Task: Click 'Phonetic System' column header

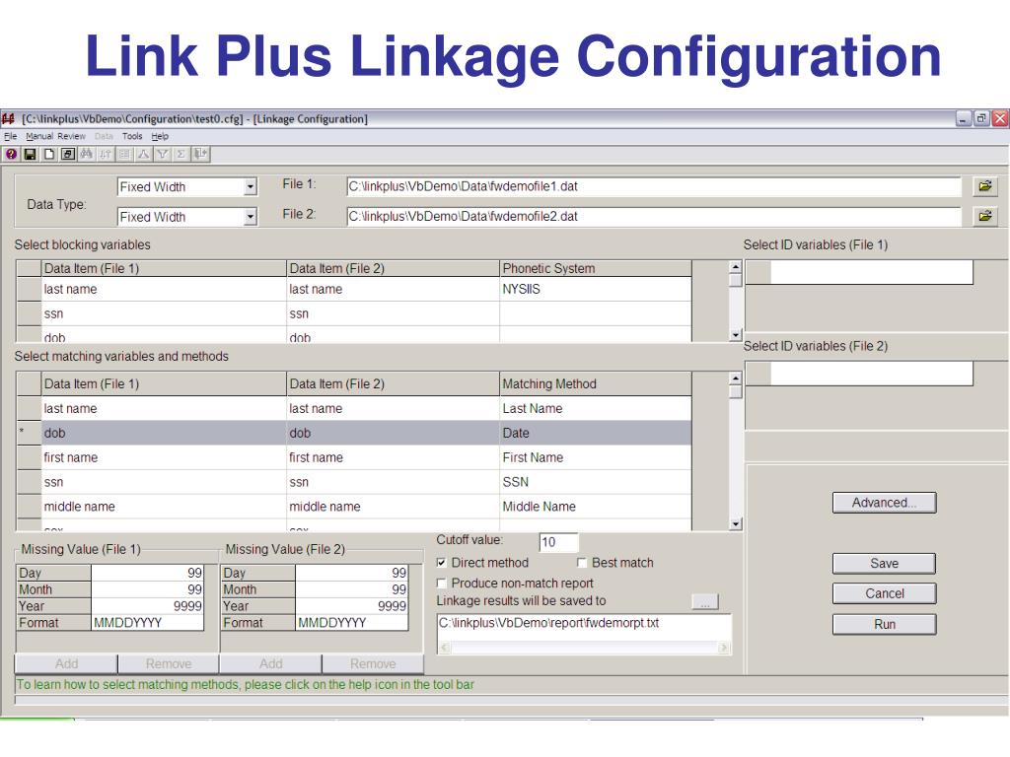Action: pyautogui.click(x=595, y=268)
